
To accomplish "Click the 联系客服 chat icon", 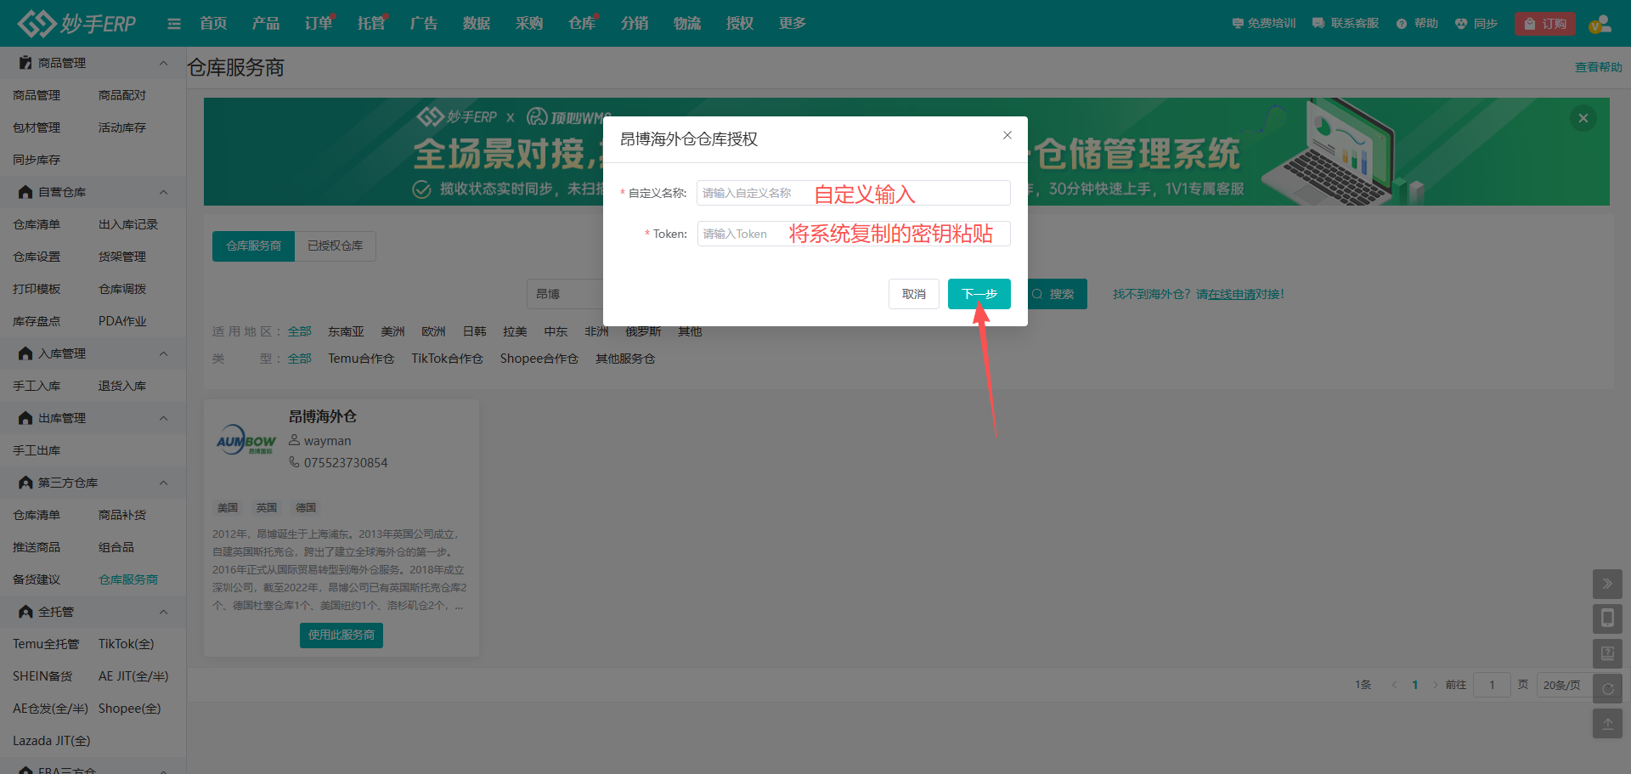I will (x=1318, y=24).
